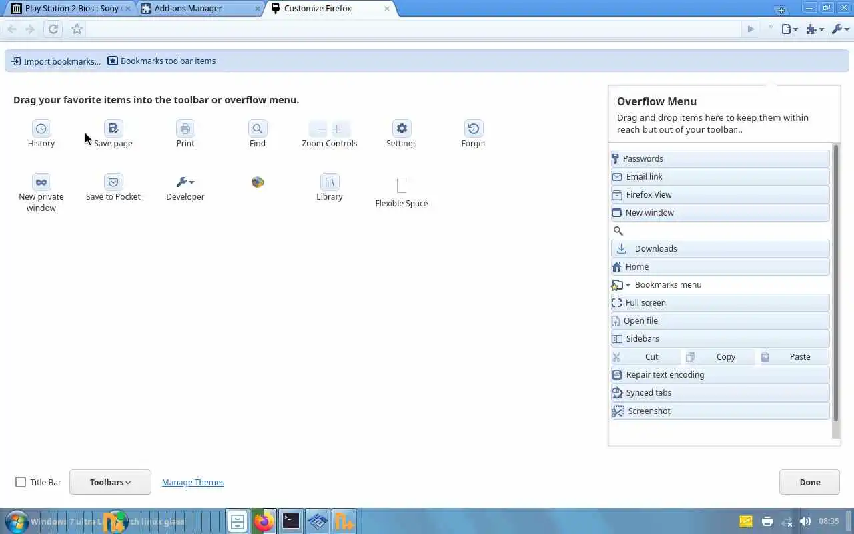Click the Firefox taskbar icon
This screenshot has width=854, height=534.
coord(264,521)
